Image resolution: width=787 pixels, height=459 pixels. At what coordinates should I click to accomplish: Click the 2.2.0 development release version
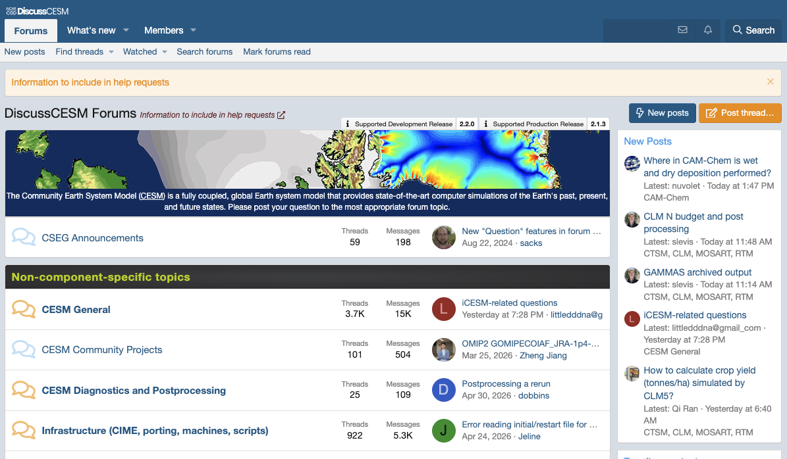point(467,124)
